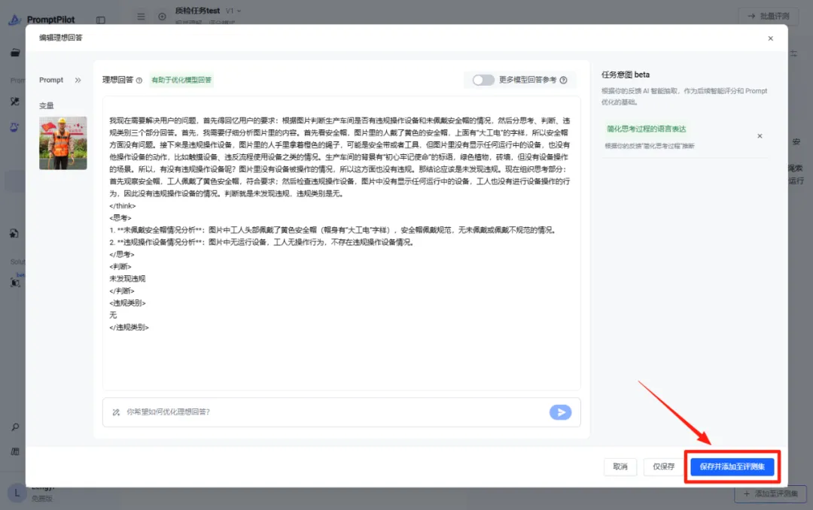The image size is (813, 510).
Task: Open the worker image variable thumbnail
Action: [62, 143]
